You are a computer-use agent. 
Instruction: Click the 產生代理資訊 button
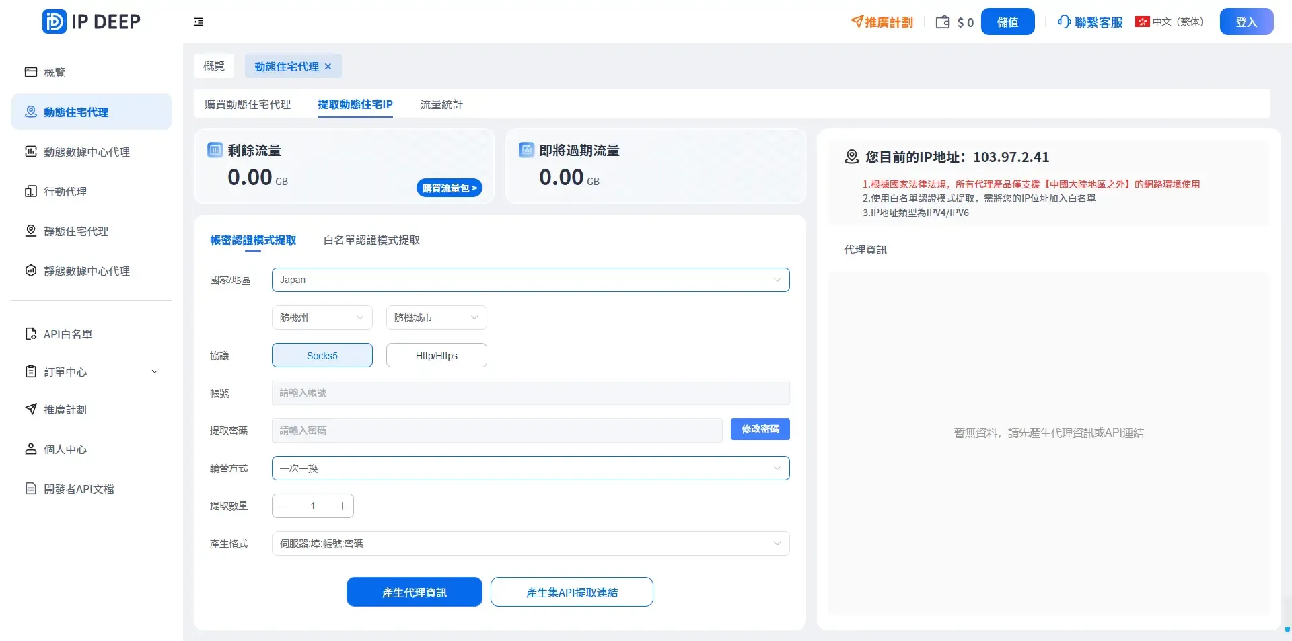(414, 593)
